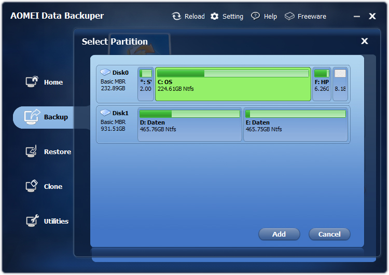This screenshot has height=275, width=389.
Task: Click the Freeware box icon
Action: (289, 17)
